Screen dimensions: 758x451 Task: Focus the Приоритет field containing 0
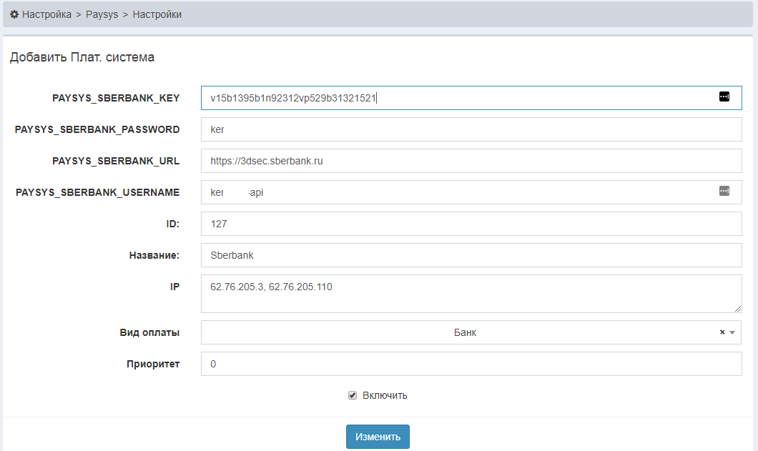pos(471,364)
